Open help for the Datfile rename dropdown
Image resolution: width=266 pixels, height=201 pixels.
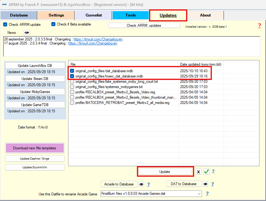(x=207, y=194)
